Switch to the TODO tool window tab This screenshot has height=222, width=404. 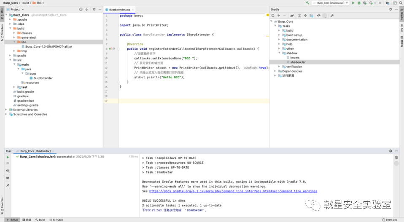pos(57,219)
